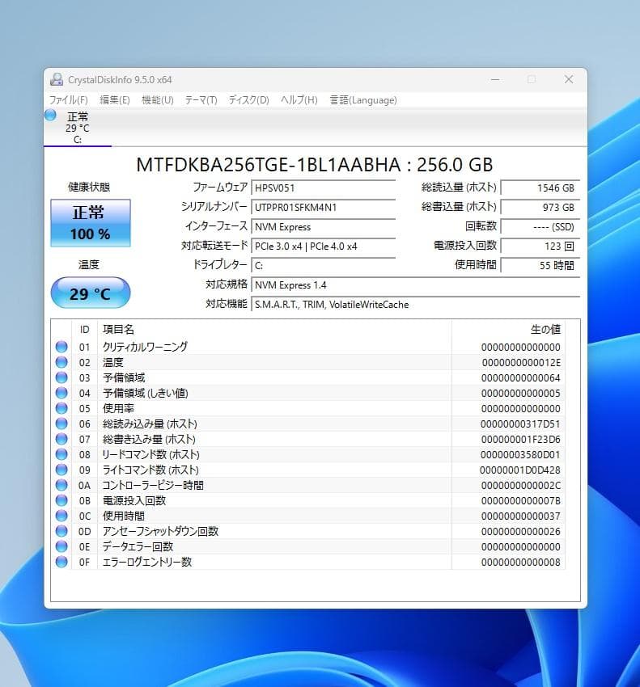Click the serial number field UTPPR01SFKM4N1
The height and width of the screenshot is (687, 640).
[x=324, y=207]
